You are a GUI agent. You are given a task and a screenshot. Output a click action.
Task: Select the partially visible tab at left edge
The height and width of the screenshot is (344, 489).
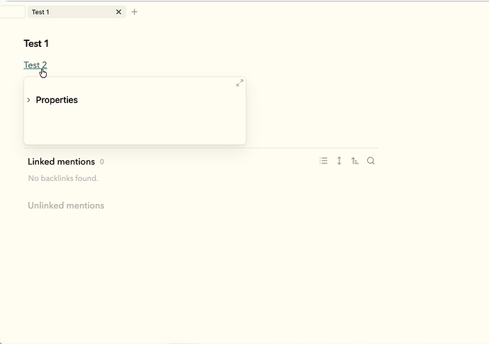(12, 12)
